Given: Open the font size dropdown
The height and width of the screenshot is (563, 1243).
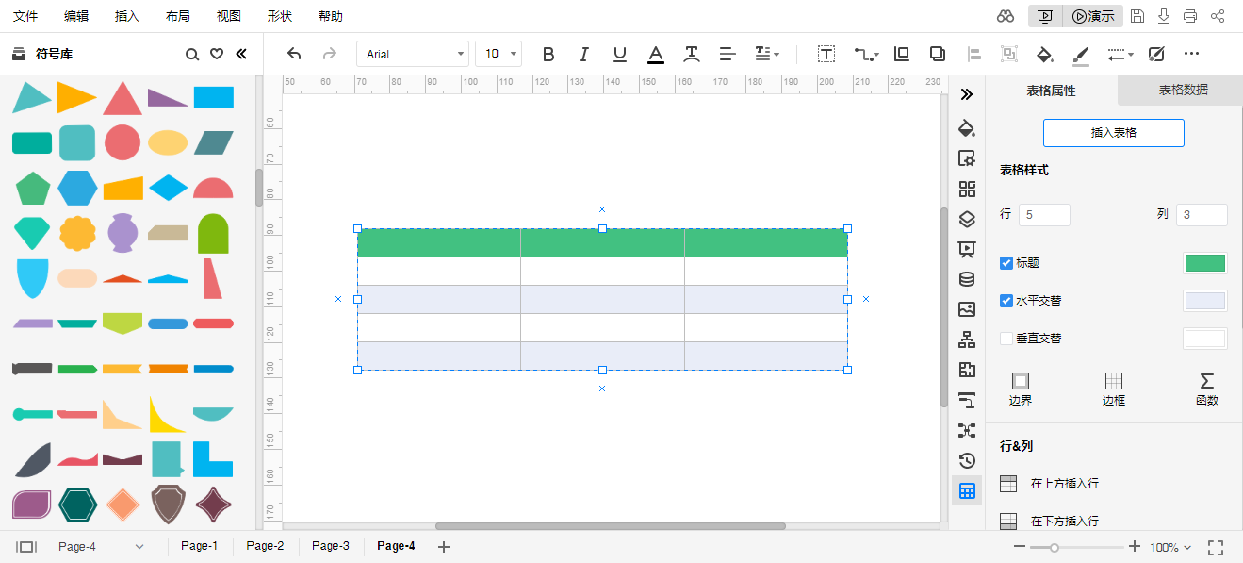Looking at the screenshot, I should [499, 55].
